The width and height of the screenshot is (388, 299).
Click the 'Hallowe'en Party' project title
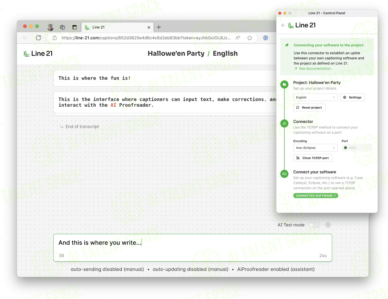coord(176,54)
